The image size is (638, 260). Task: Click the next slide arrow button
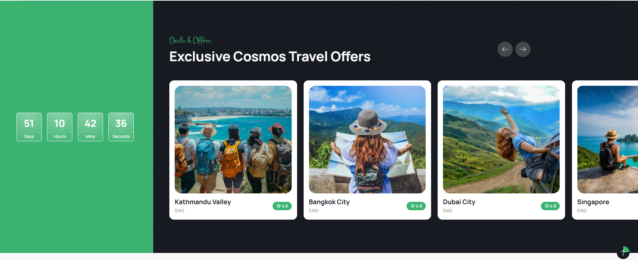click(523, 49)
